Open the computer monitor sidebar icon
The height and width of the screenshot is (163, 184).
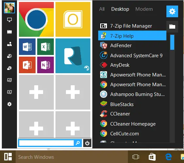coord(9,20)
